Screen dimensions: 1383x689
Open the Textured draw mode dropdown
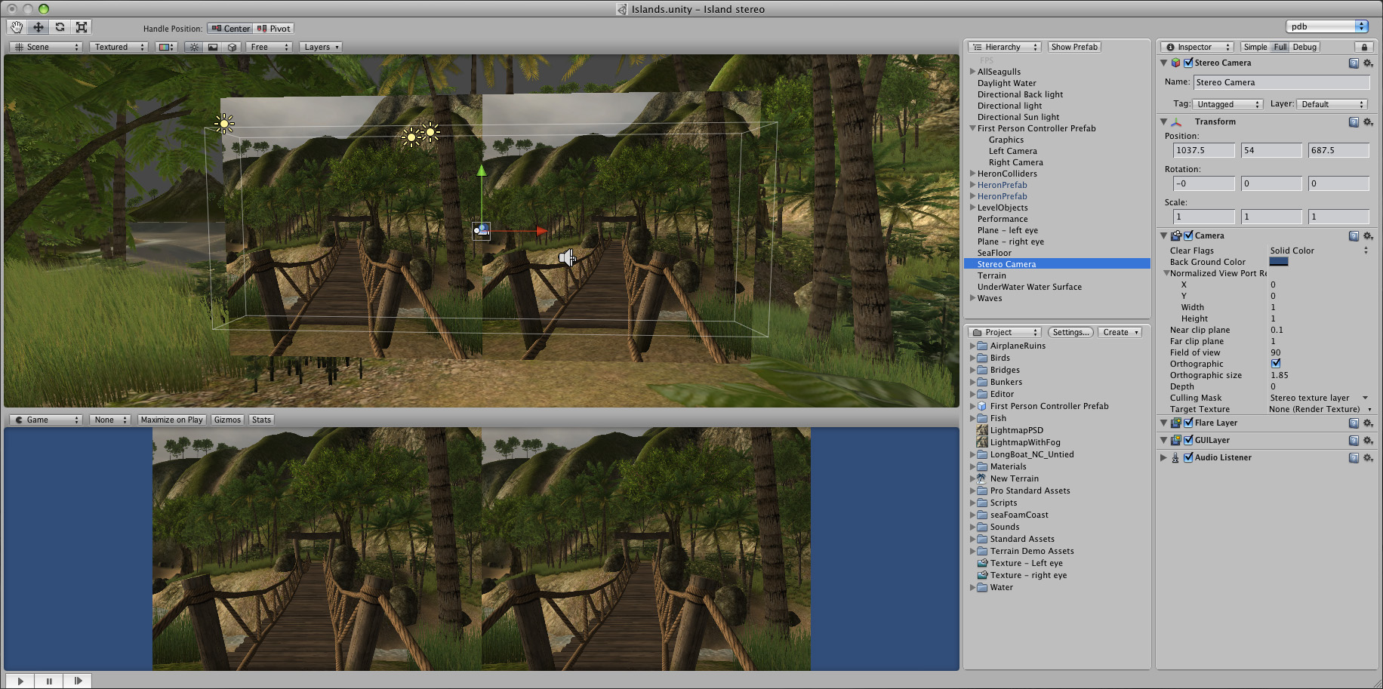click(119, 47)
